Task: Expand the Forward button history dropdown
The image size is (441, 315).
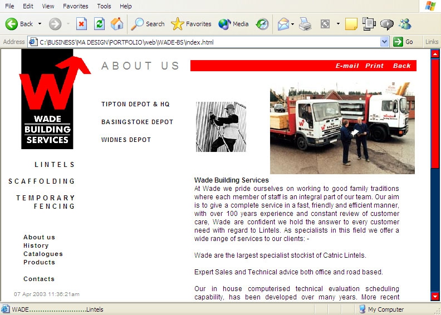Action: point(68,24)
